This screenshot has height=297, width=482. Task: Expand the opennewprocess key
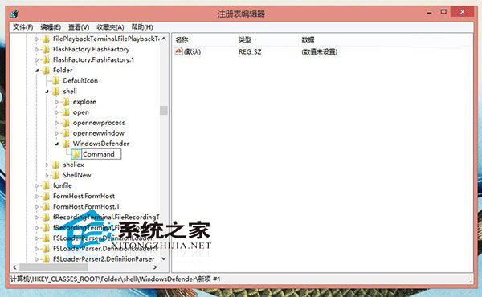tap(57, 123)
